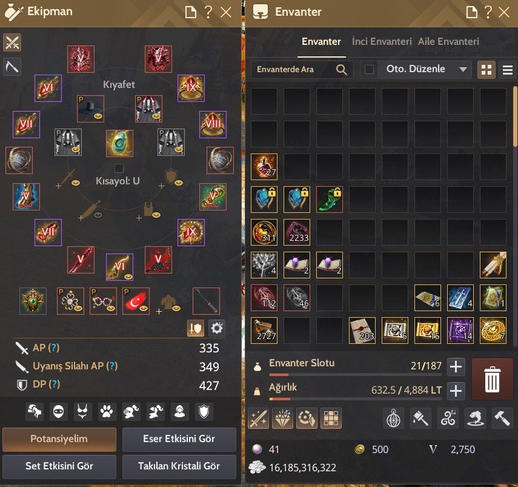Expand the Oto. Düzenle dropdown arrow

pos(463,69)
